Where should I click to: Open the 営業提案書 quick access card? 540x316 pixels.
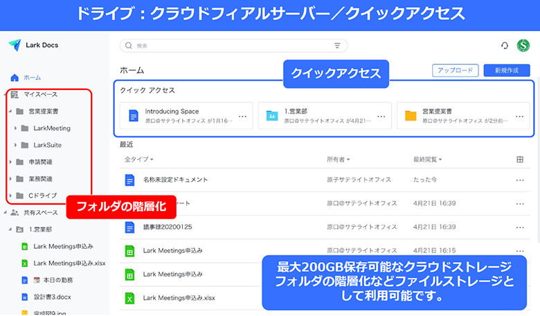[x=463, y=116]
